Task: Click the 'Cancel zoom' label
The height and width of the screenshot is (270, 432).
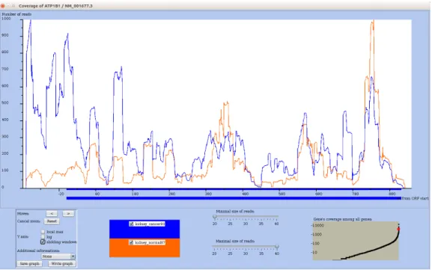Action: 28,221
